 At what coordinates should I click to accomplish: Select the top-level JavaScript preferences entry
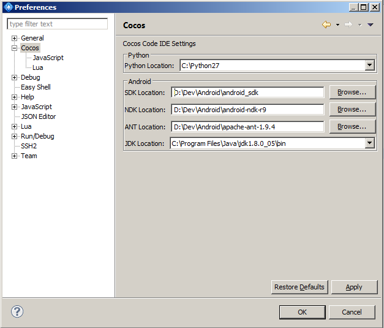point(37,107)
